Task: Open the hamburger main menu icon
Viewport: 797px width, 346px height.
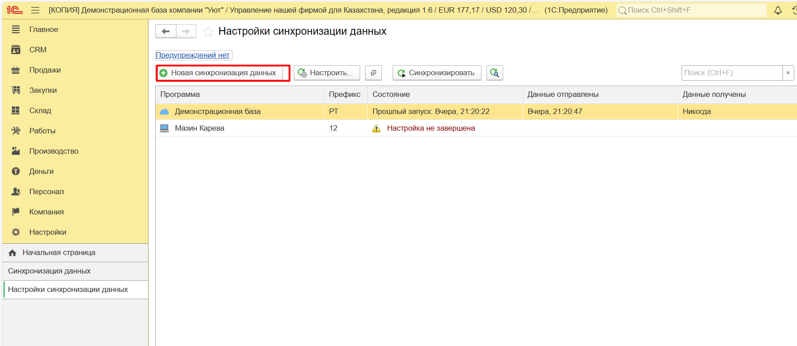Action: tap(35, 10)
